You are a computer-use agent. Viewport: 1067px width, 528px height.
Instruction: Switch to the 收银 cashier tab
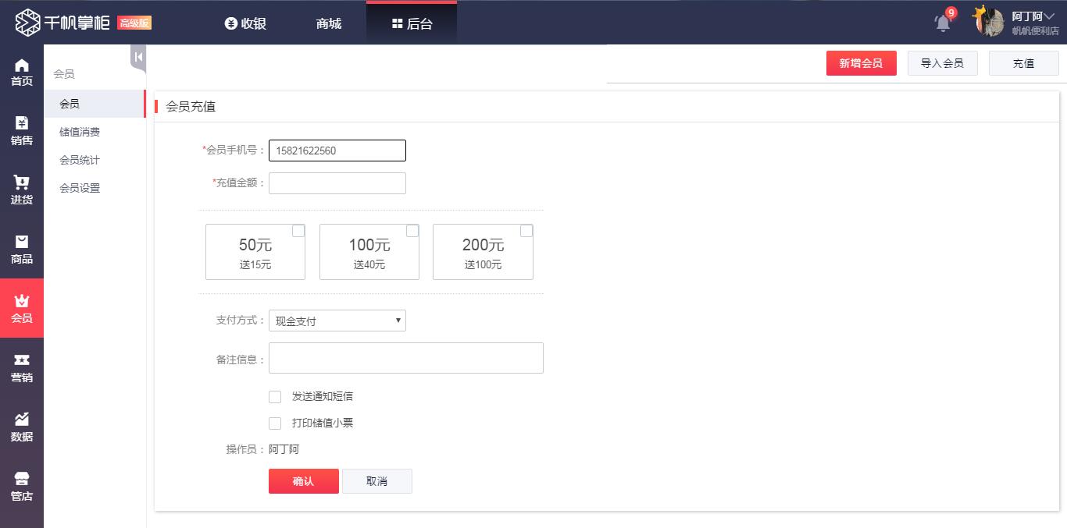245,23
